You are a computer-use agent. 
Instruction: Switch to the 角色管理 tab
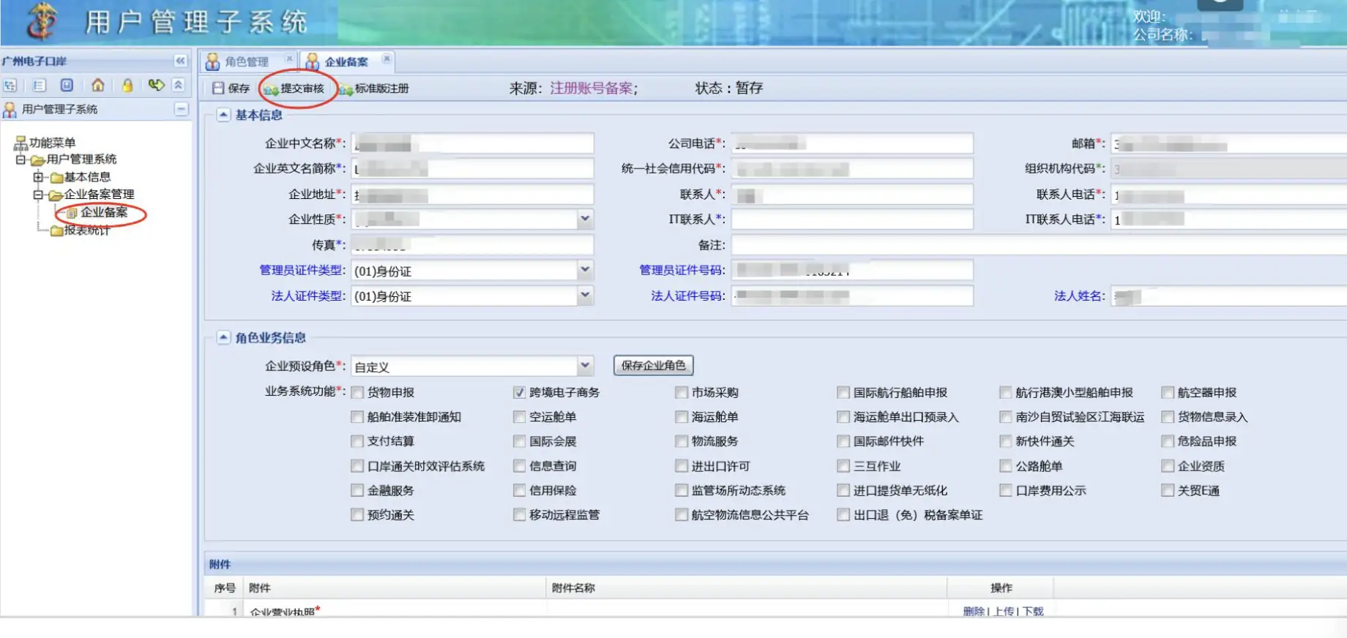pyautogui.click(x=247, y=61)
